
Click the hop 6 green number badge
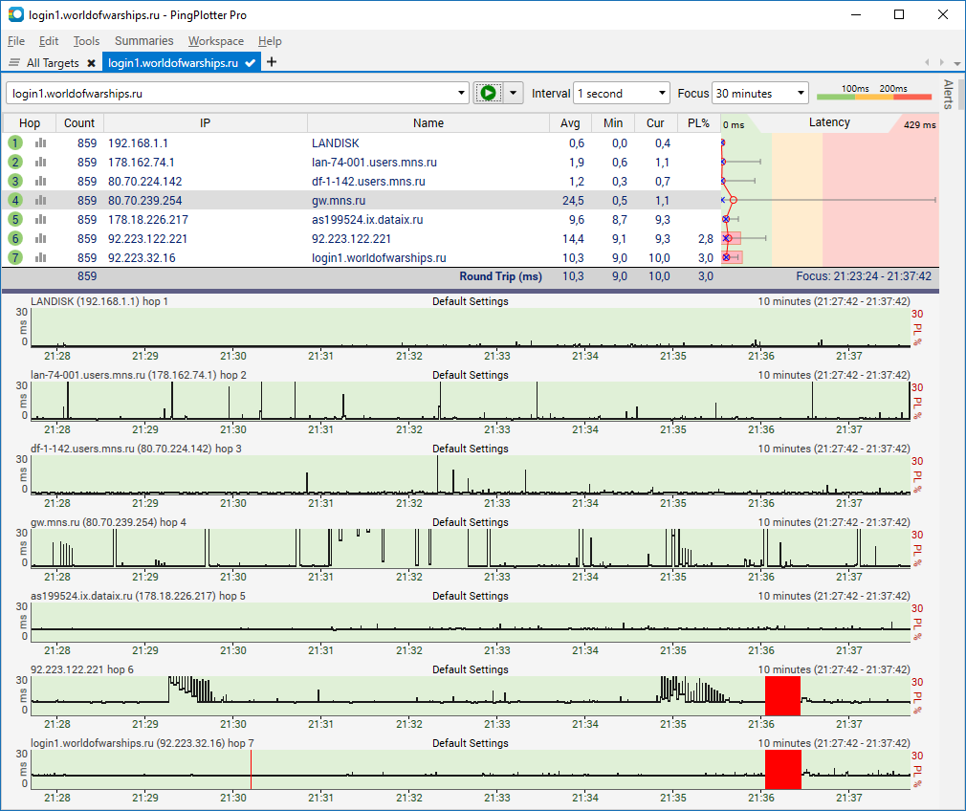[15, 238]
